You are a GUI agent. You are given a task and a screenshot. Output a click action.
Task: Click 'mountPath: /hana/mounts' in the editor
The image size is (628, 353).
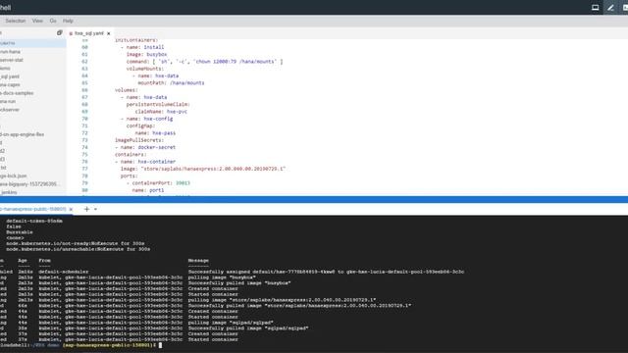171,82
